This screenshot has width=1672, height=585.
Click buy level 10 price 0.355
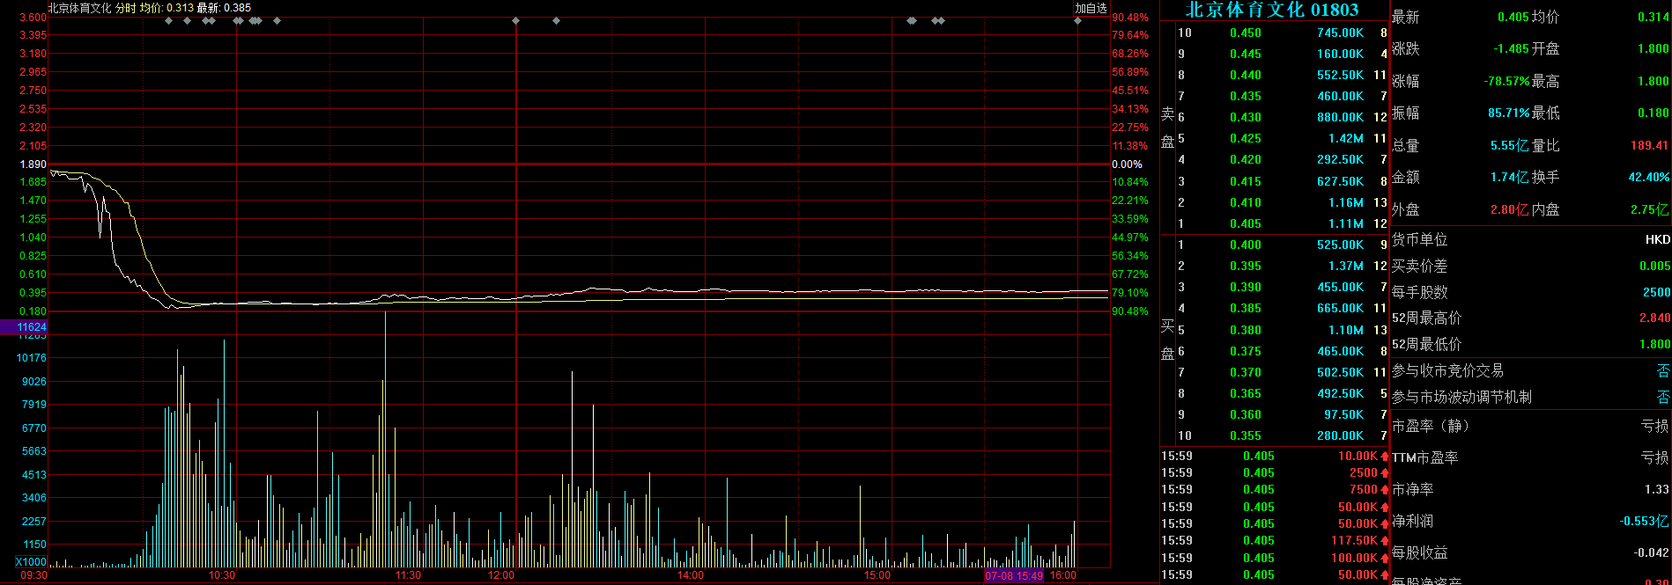[x=1245, y=436]
